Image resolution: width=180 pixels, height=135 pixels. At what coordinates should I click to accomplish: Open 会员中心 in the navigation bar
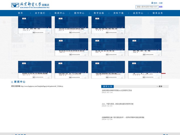tap(138, 13)
